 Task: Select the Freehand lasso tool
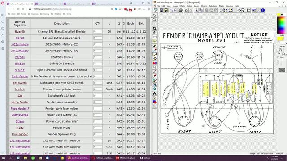[x=155, y=42]
